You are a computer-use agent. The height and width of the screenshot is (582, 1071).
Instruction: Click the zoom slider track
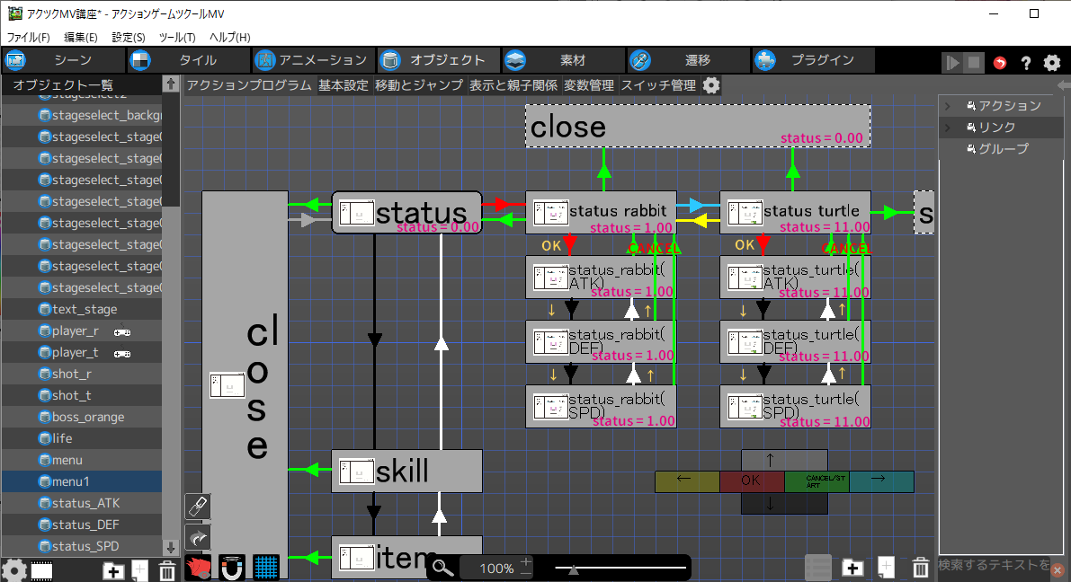click(x=620, y=568)
